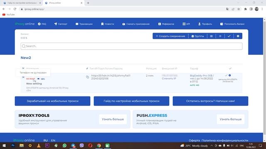The image size is (266, 149).
Task: Click the NO ROOT status badge
Action: click(x=30, y=79)
